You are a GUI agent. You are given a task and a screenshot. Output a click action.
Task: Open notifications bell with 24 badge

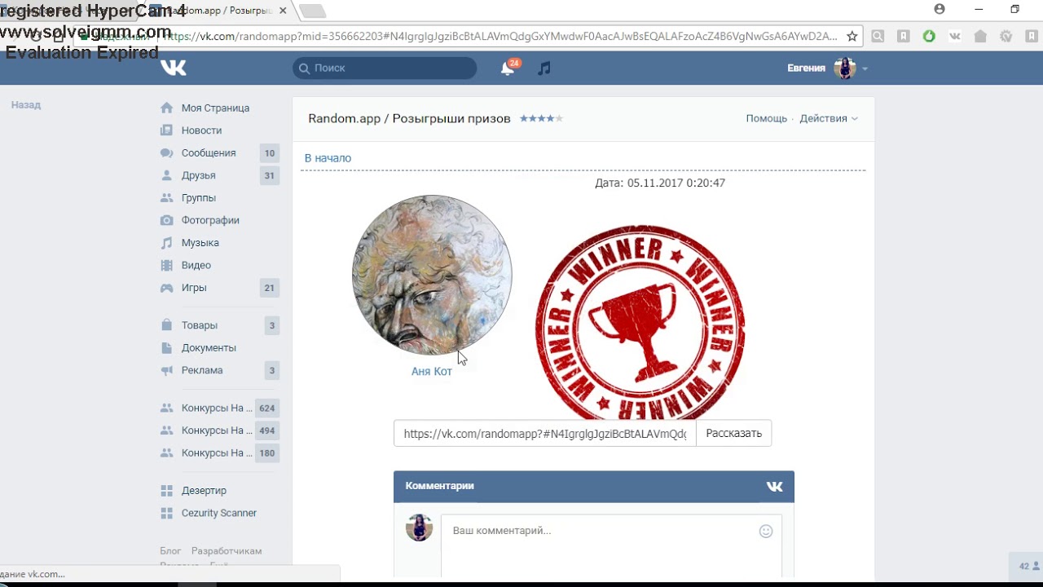(x=508, y=68)
